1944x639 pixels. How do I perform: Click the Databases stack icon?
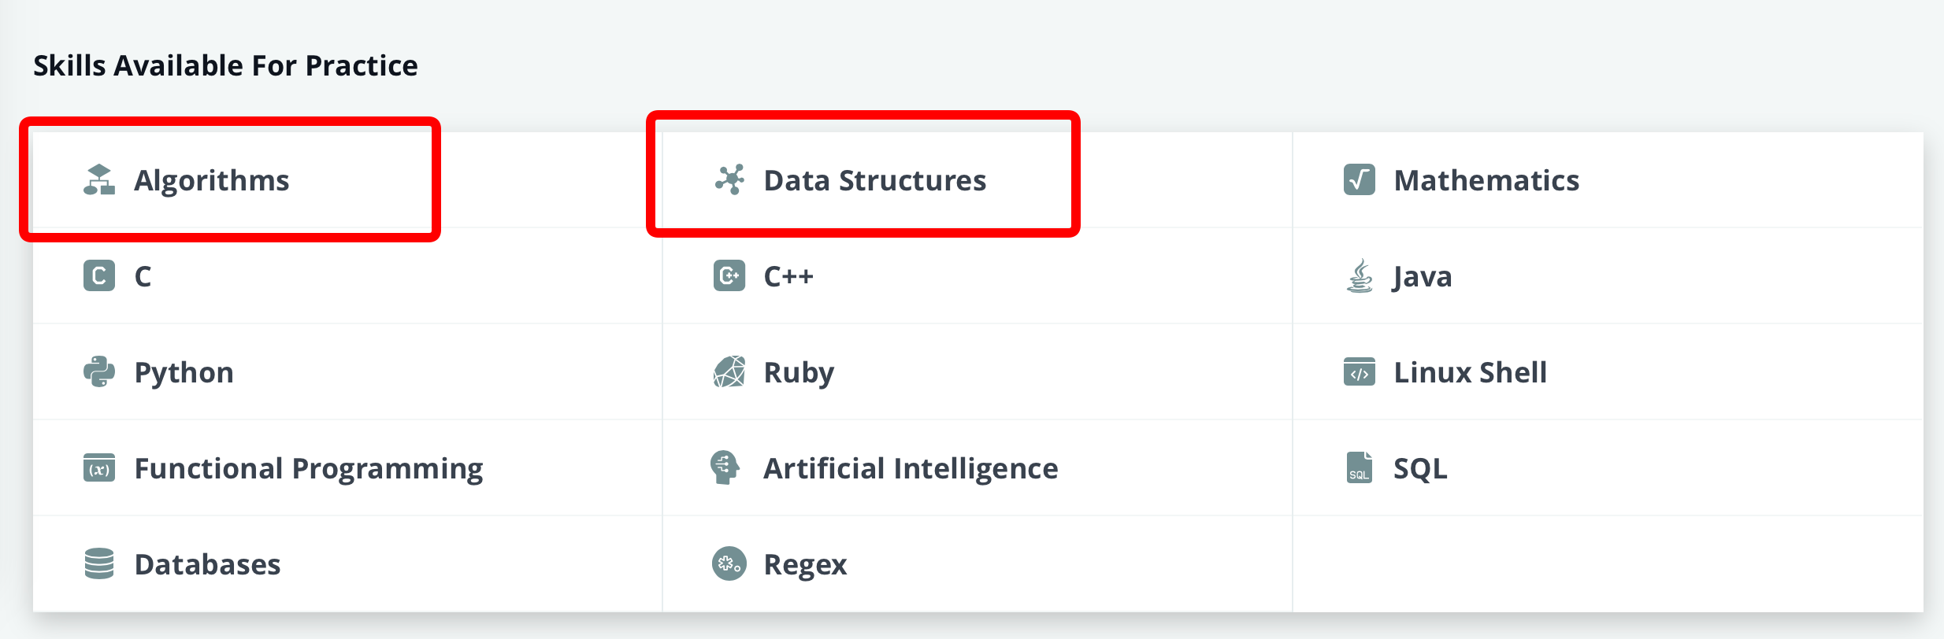click(99, 563)
